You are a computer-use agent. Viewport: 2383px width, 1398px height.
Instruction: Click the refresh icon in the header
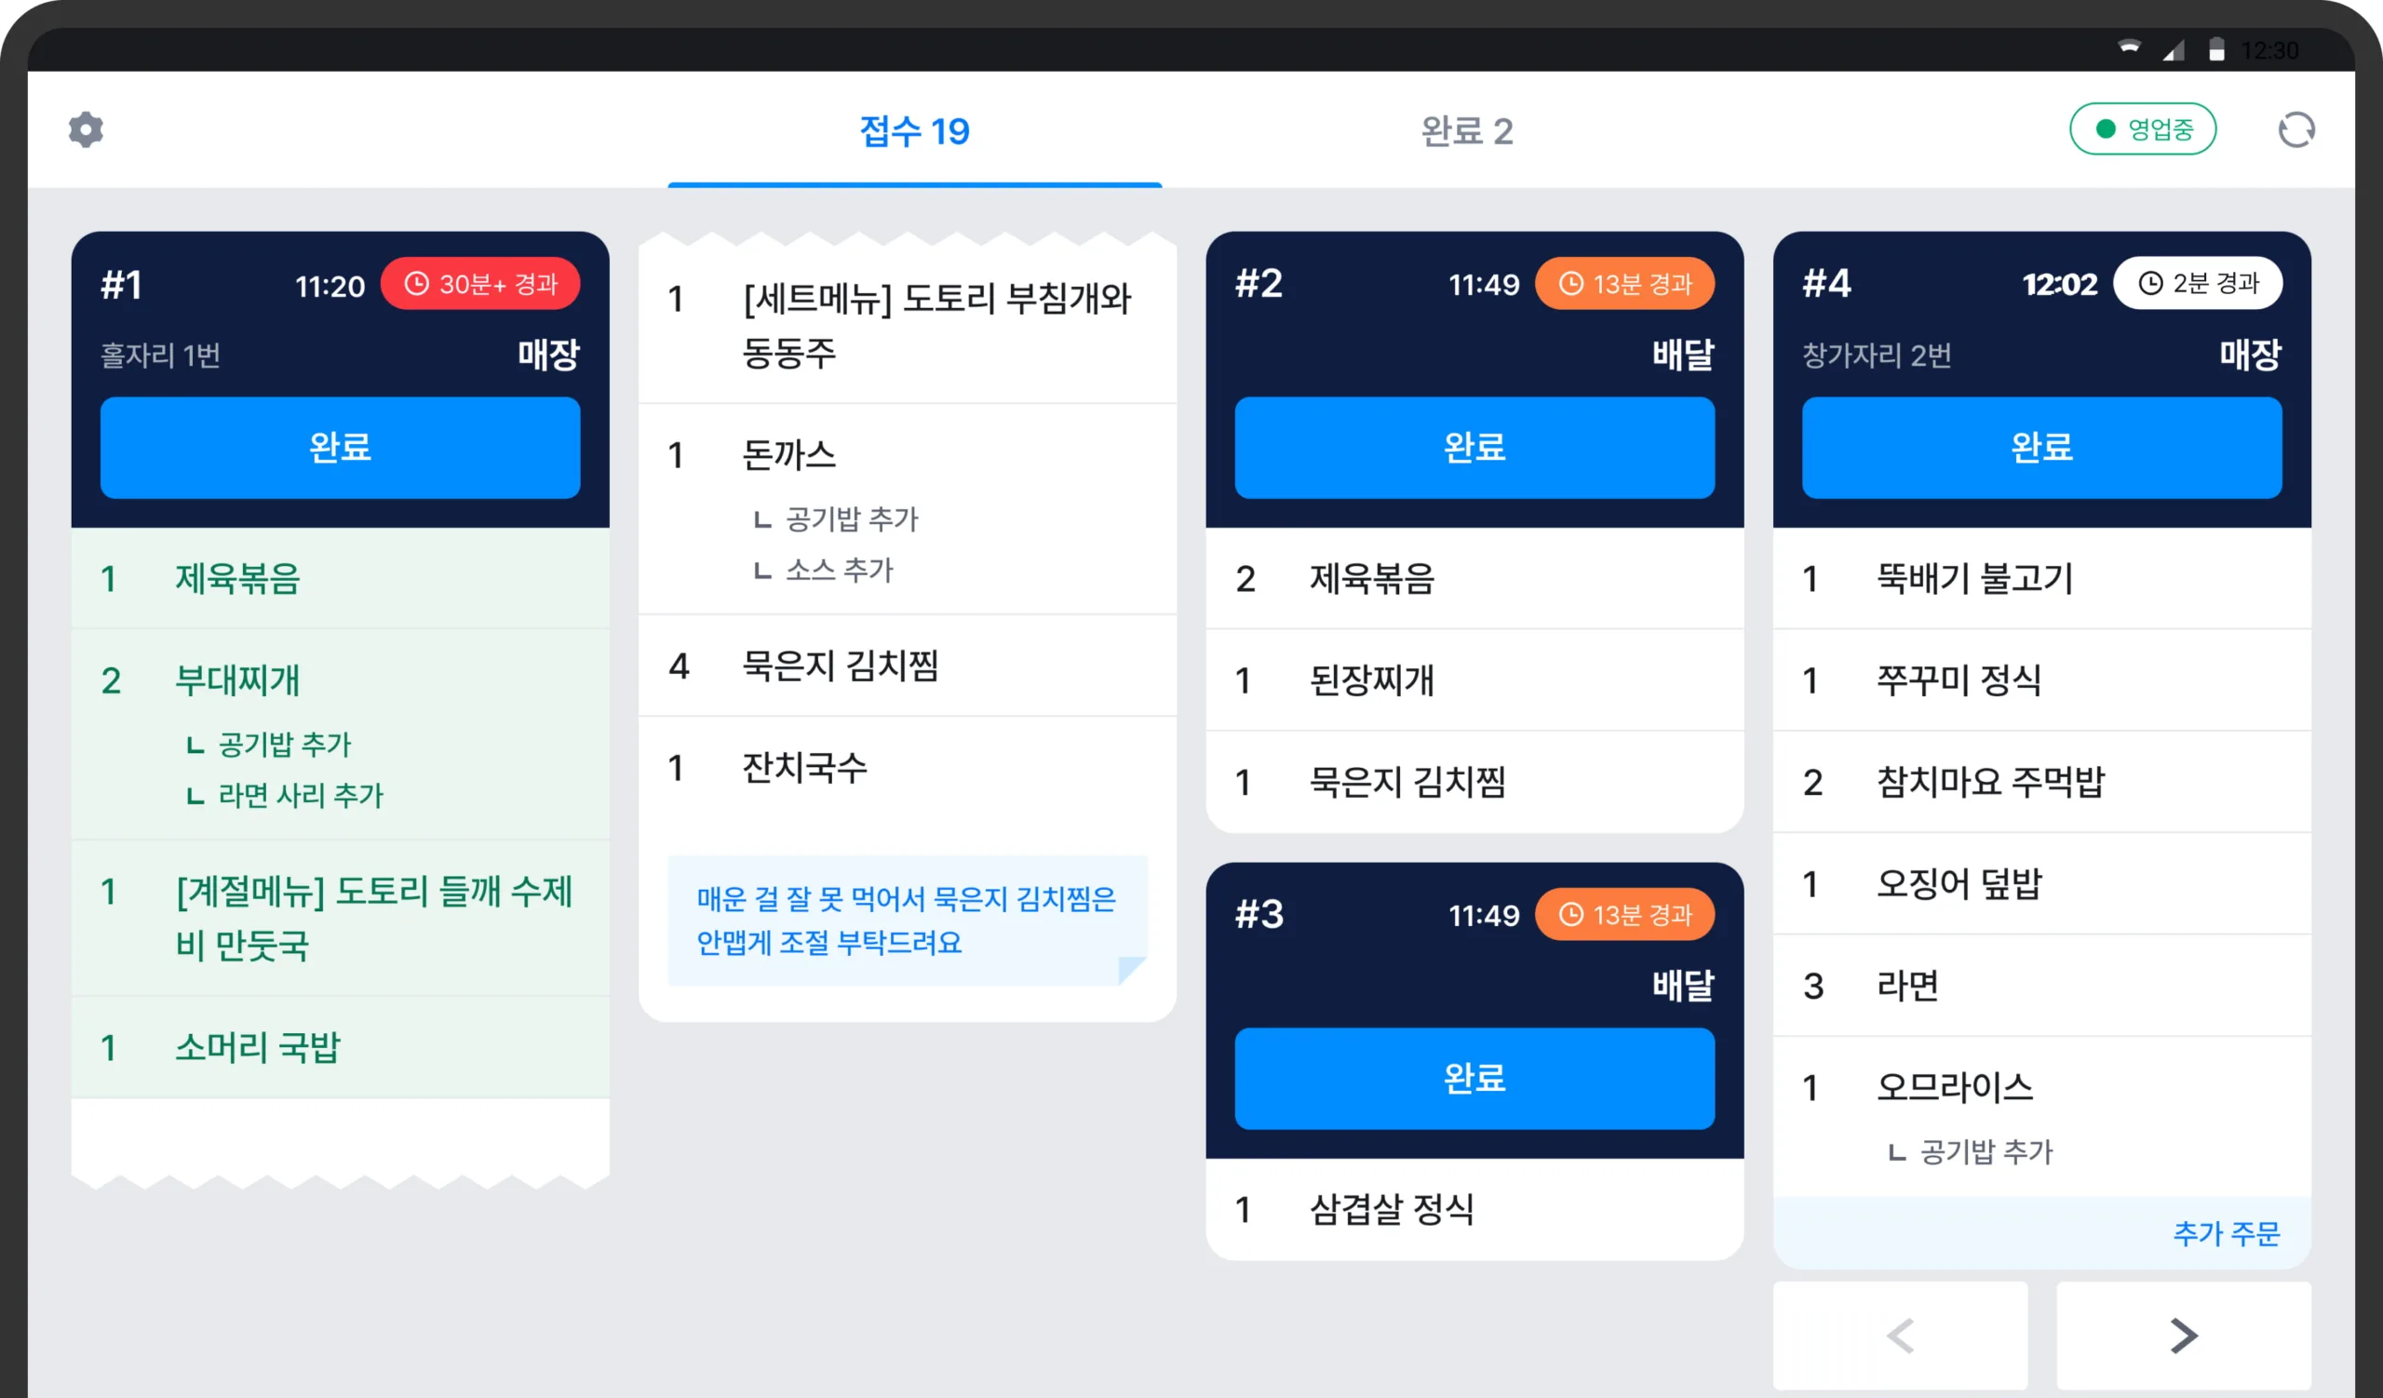pos(2295,129)
